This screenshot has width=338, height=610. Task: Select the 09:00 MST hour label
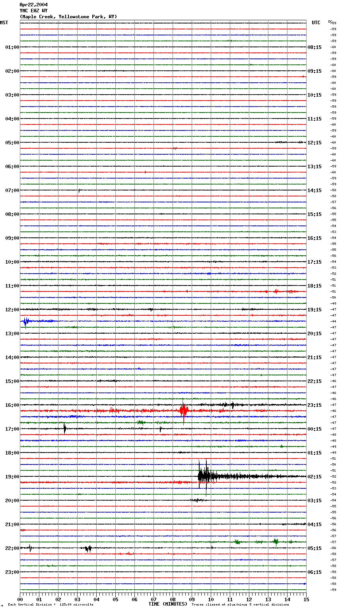[x=12, y=238]
